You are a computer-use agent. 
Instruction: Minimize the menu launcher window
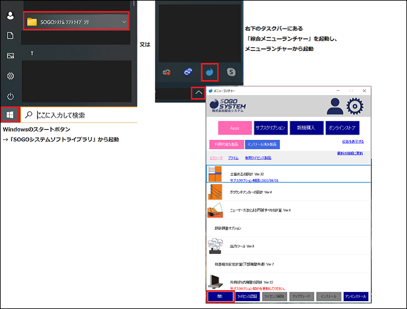click(338, 90)
